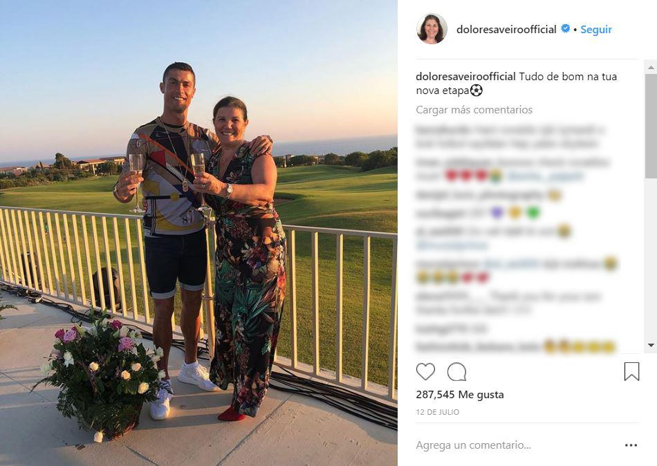
Task: View the list of 287,545 Me gusta
Action: point(460,395)
